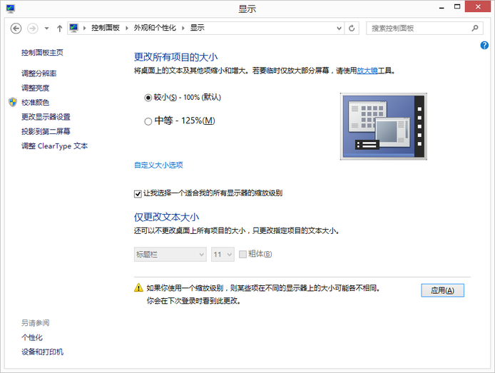This screenshot has width=495, height=373.
Task: Click the window icon in title bar
Action: (x=11, y=9)
